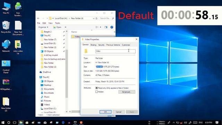Select New Text Document on the desktop
This screenshot has height=125, width=222.
pyautogui.click(x=18, y=28)
